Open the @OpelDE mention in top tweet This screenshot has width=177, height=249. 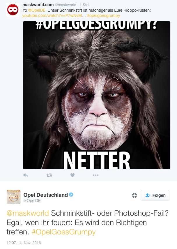37,10
